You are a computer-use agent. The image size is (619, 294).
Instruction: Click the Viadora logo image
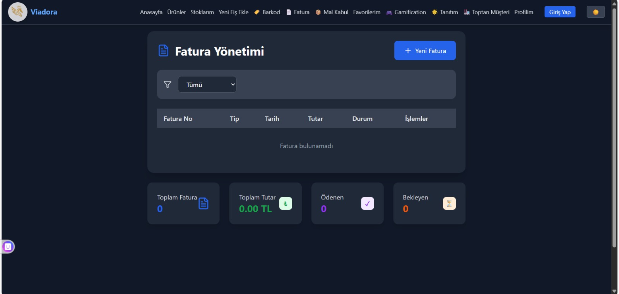coord(17,12)
